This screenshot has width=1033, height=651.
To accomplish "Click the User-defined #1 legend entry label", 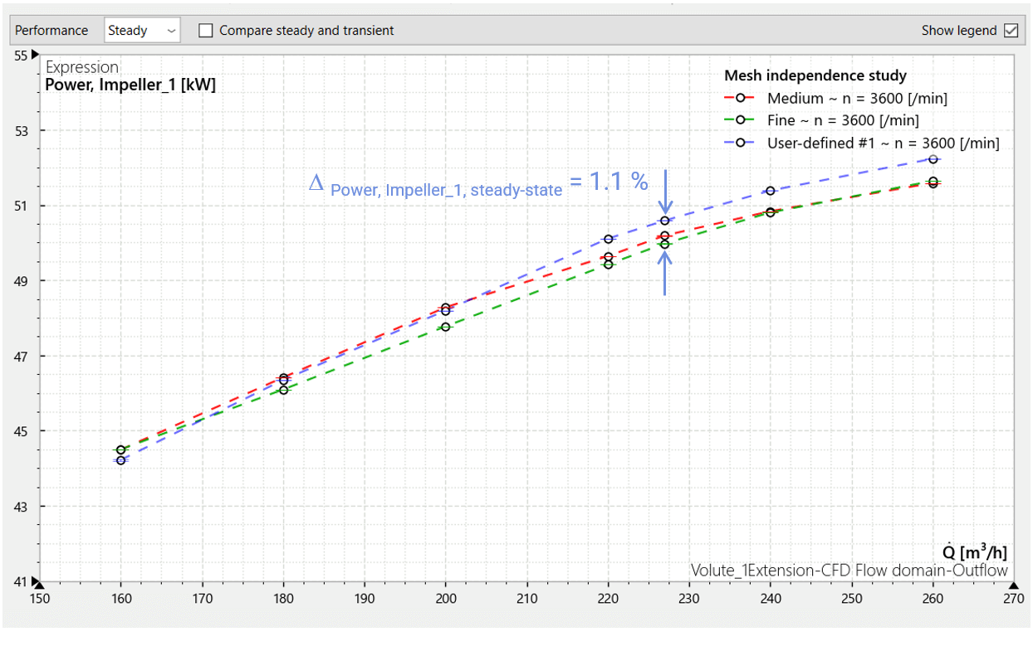I will click(884, 143).
